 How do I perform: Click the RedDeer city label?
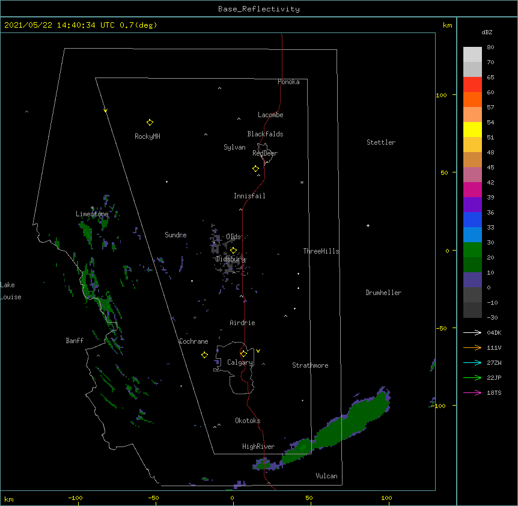[265, 153]
